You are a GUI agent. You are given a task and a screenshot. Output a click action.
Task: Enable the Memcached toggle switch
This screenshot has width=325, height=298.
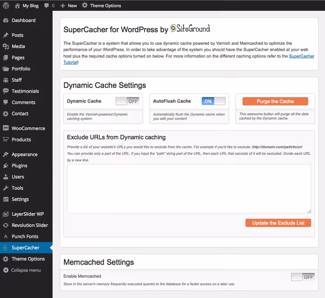(303, 277)
